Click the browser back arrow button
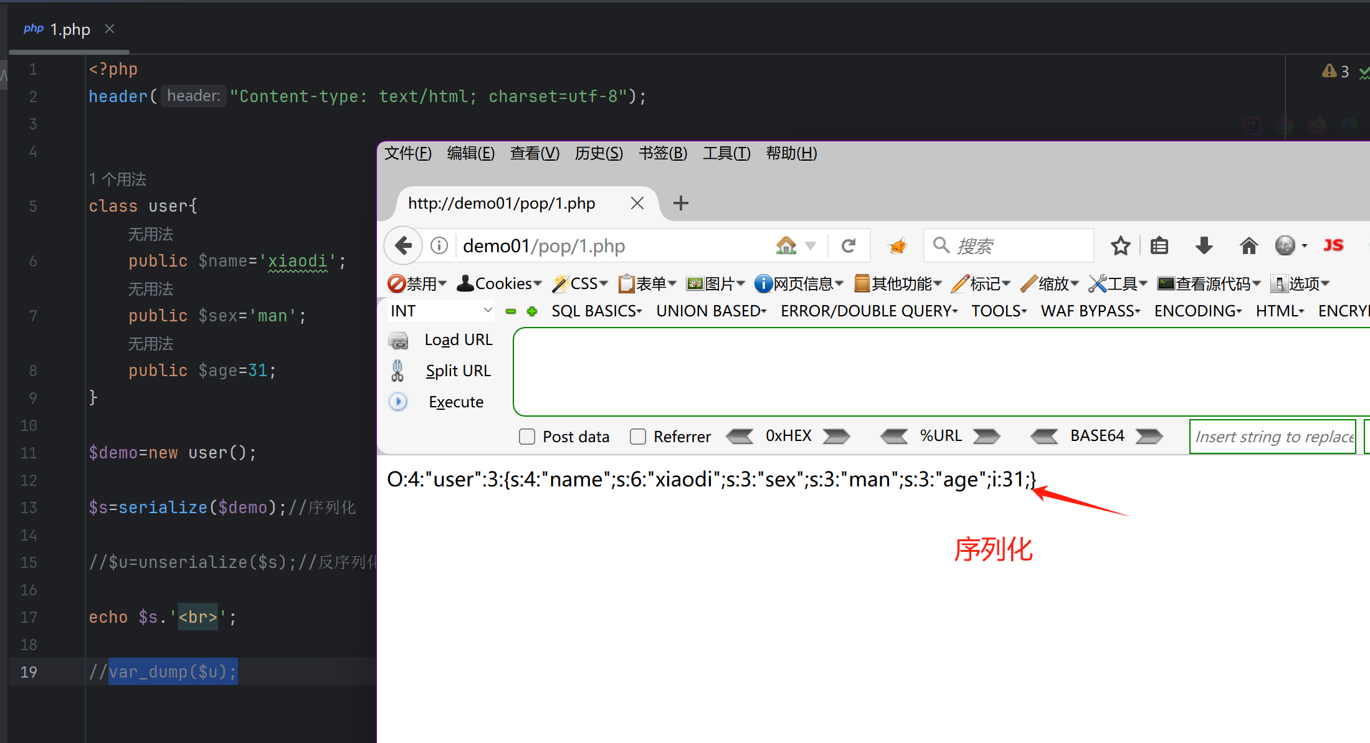 404,246
